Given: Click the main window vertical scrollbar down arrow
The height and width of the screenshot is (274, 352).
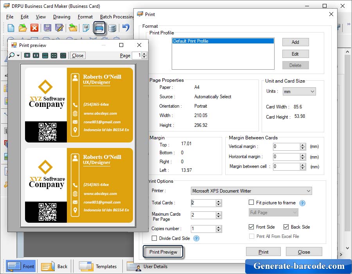Looking at the screenshot, I should [348, 248].
